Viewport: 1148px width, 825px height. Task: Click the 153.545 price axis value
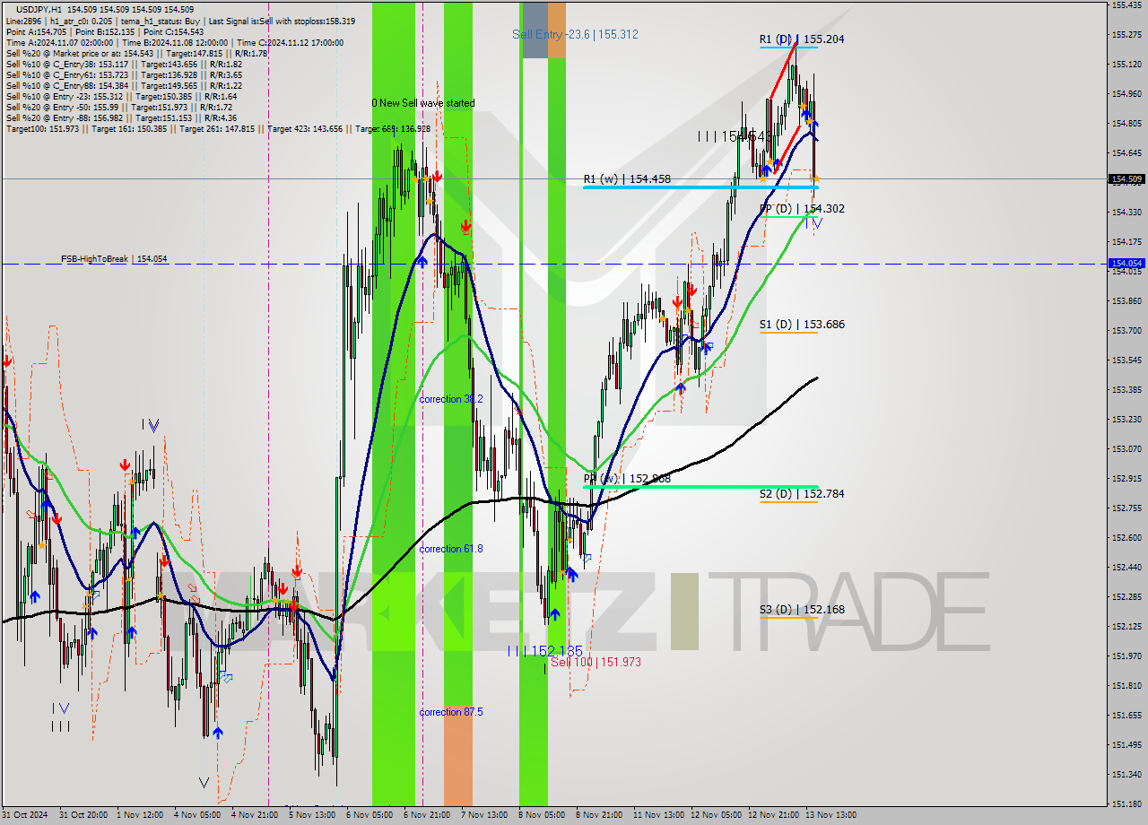pos(1126,360)
